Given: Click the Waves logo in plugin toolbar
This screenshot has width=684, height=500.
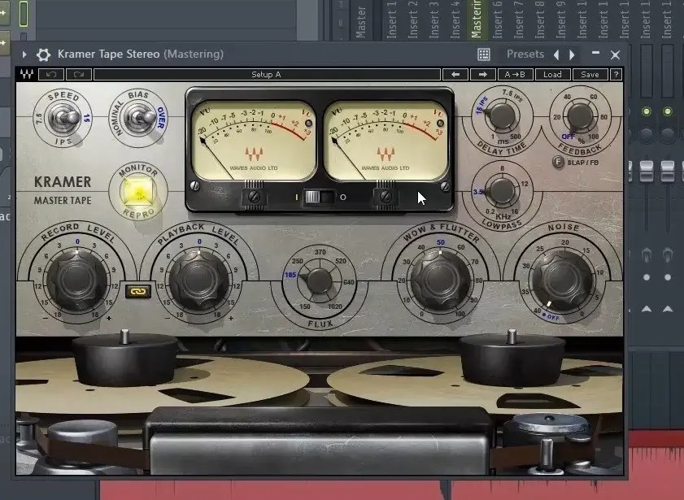Looking at the screenshot, I should (27, 75).
